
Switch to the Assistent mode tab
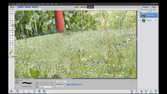coord(83,7)
